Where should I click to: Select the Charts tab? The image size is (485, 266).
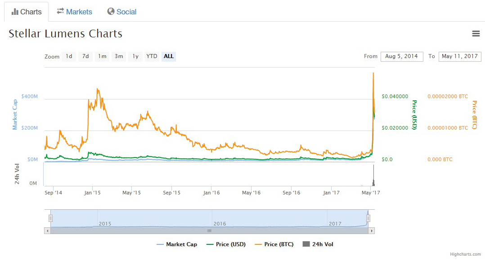pyautogui.click(x=26, y=12)
